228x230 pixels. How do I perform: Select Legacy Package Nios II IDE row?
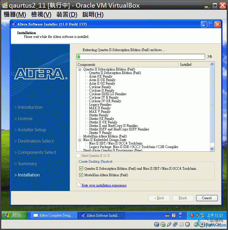pyautogui.click(x=133, y=147)
